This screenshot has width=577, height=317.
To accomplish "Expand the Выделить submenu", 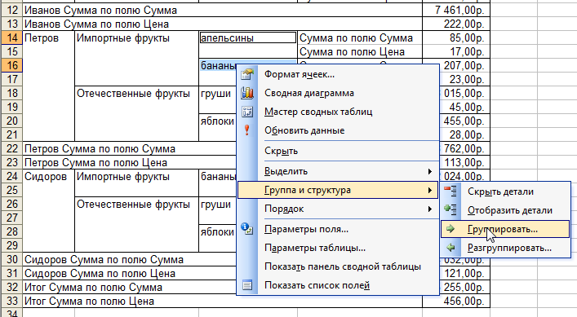I will [x=338, y=171].
